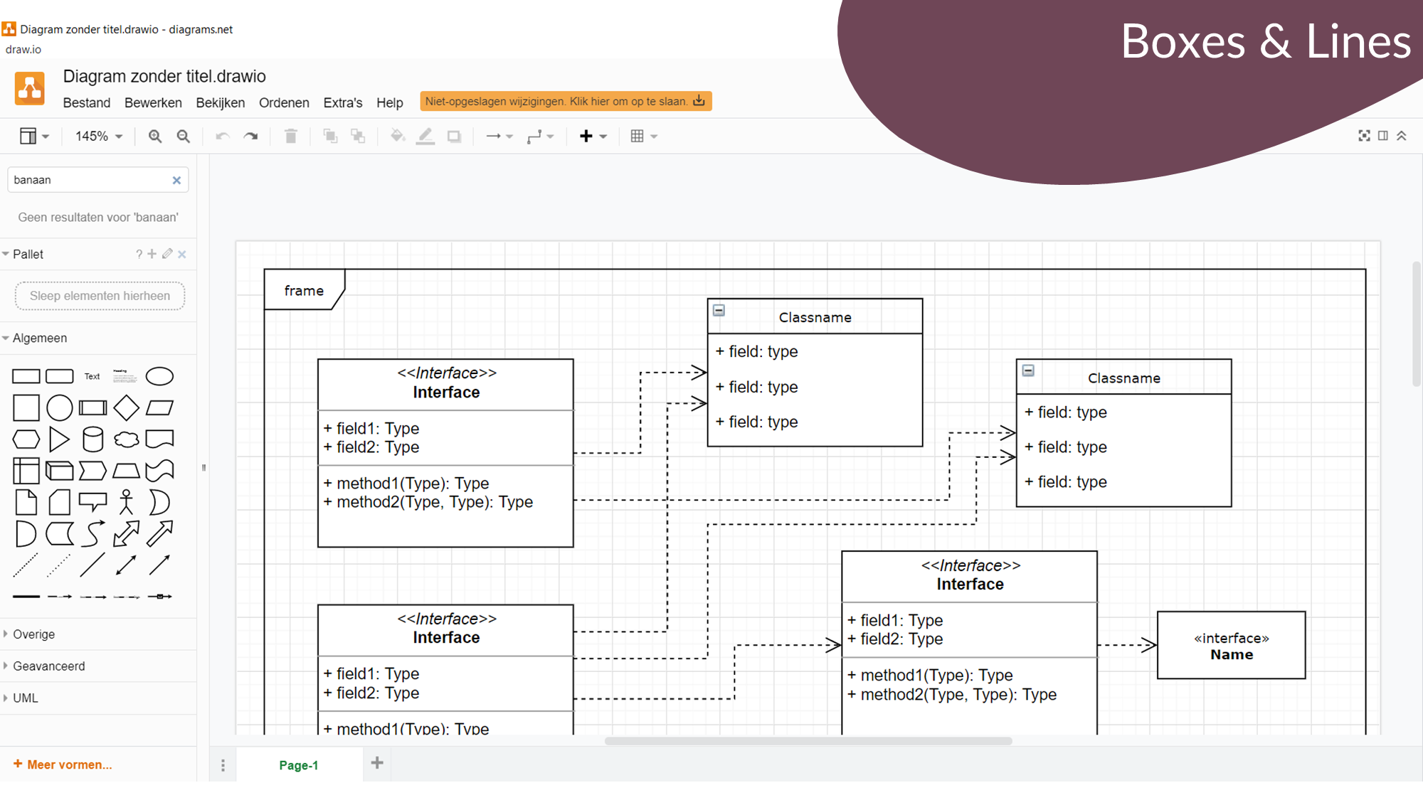Toggle the format panel icon
Image resolution: width=1423 pixels, height=800 pixels.
click(1382, 136)
